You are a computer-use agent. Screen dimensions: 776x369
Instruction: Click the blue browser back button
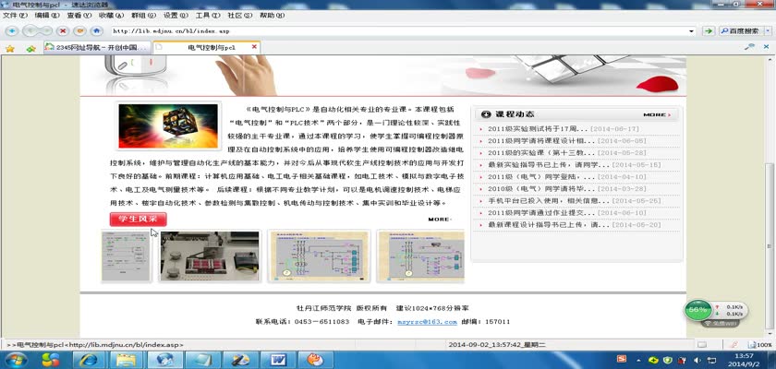(x=11, y=30)
